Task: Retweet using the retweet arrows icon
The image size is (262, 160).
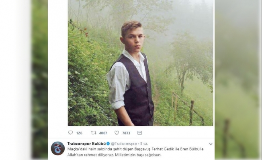Action: (93, 132)
